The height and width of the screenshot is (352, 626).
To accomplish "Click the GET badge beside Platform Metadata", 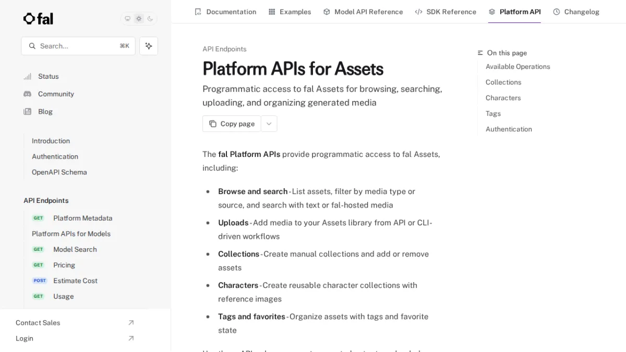I will click(x=39, y=218).
